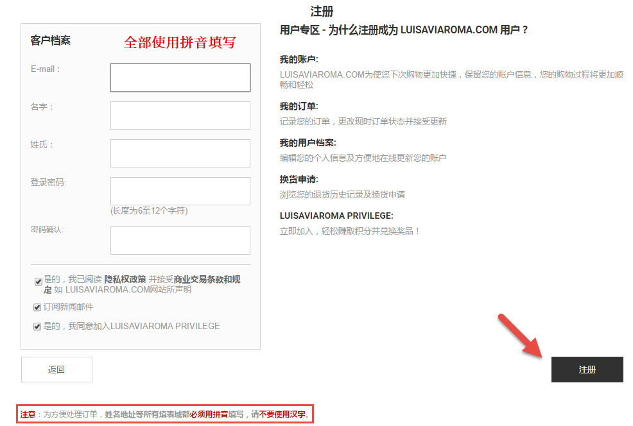Click the E-mail : field label
Image resolution: width=633 pixels, height=426 pixels.
45,69
